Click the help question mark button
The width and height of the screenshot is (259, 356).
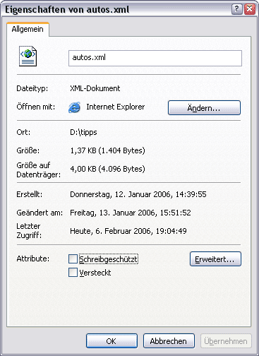pyautogui.click(x=237, y=9)
